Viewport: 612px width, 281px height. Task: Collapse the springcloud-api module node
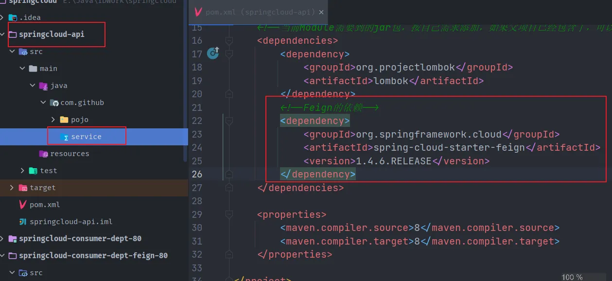pyautogui.click(x=3, y=35)
